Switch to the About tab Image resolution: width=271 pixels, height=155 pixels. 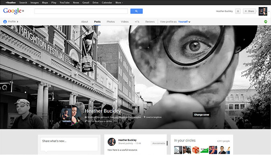85,22
